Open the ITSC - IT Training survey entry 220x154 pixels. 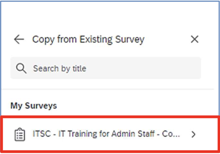pos(110,134)
